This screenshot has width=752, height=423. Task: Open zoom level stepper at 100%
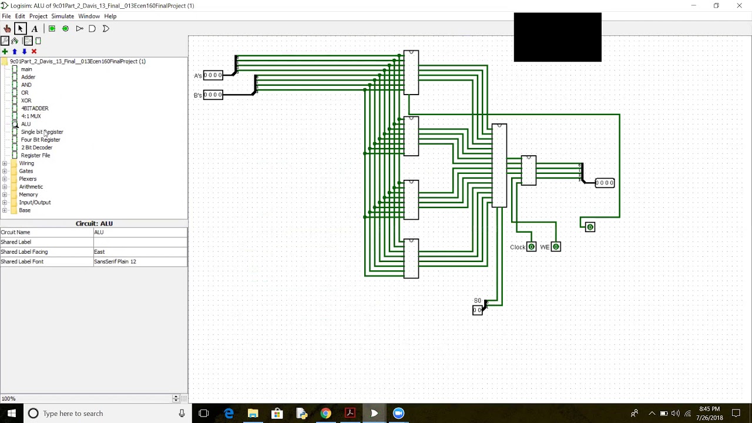[x=176, y=398]
